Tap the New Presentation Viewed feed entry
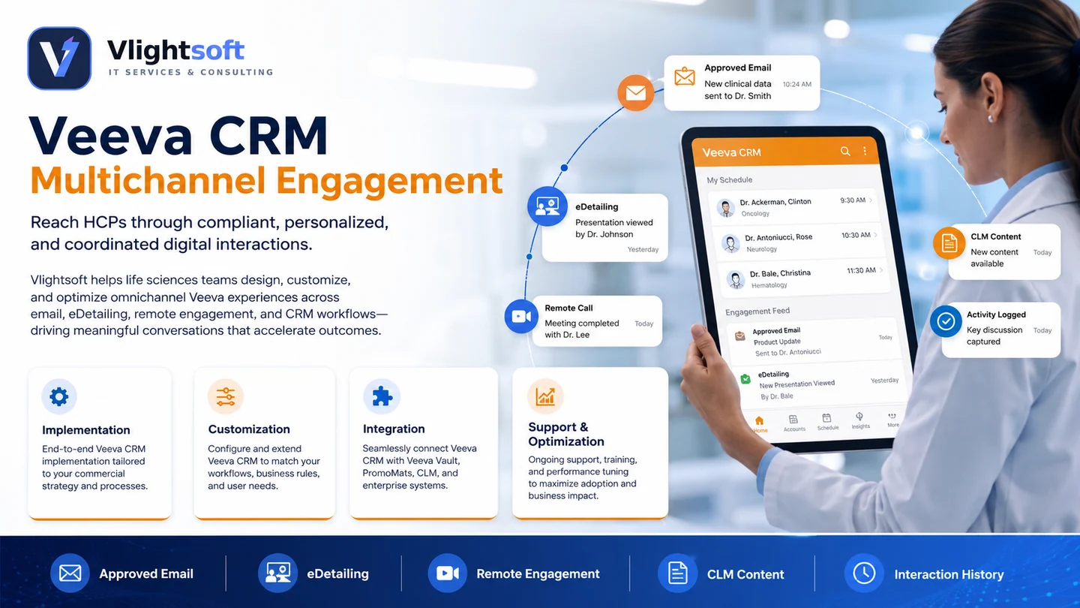 click(x=797, y=384)
